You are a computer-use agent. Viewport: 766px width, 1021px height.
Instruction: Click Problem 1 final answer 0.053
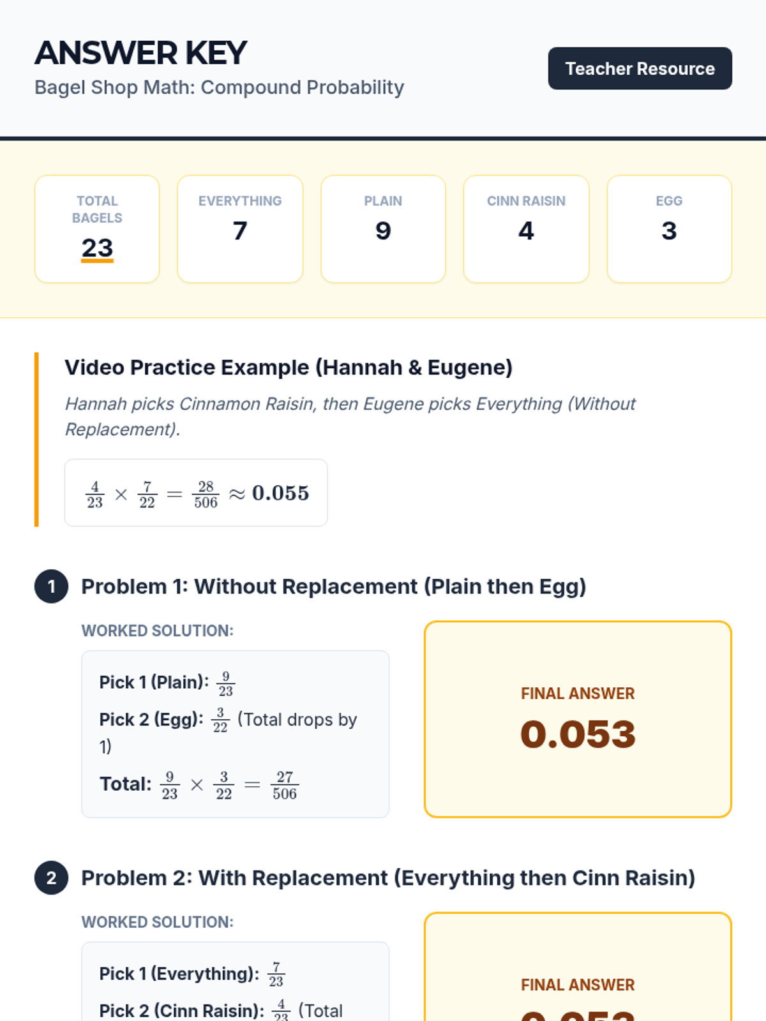pos(578,734)
